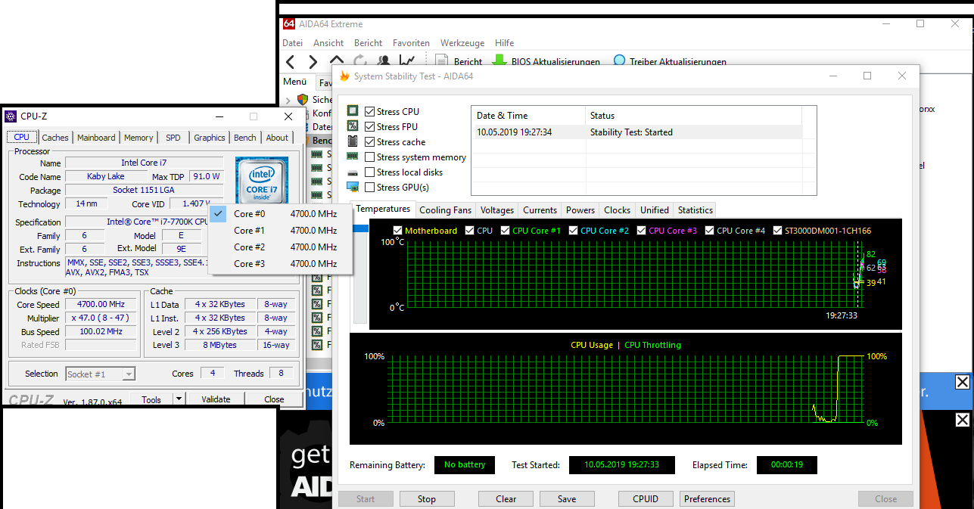The image size is (974, 509).
Task: Click the percent icon beside Stress FPU
Action: 353,126
